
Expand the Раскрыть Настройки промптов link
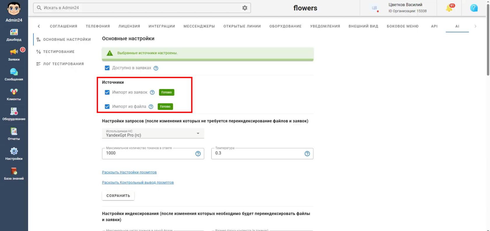pos(129,172)
